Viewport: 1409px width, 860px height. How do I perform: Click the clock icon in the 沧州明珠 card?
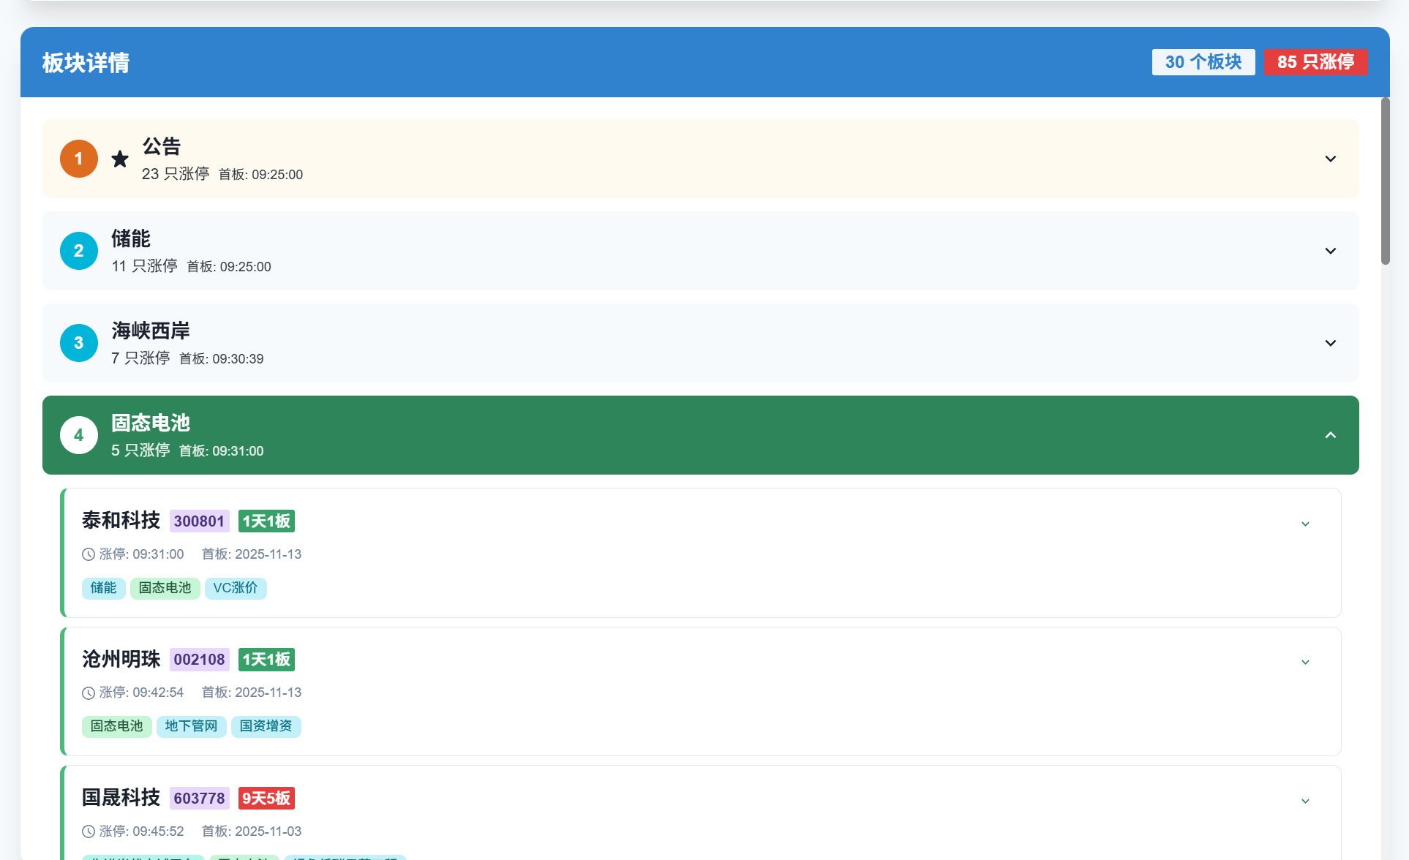[x=89, y=693]
